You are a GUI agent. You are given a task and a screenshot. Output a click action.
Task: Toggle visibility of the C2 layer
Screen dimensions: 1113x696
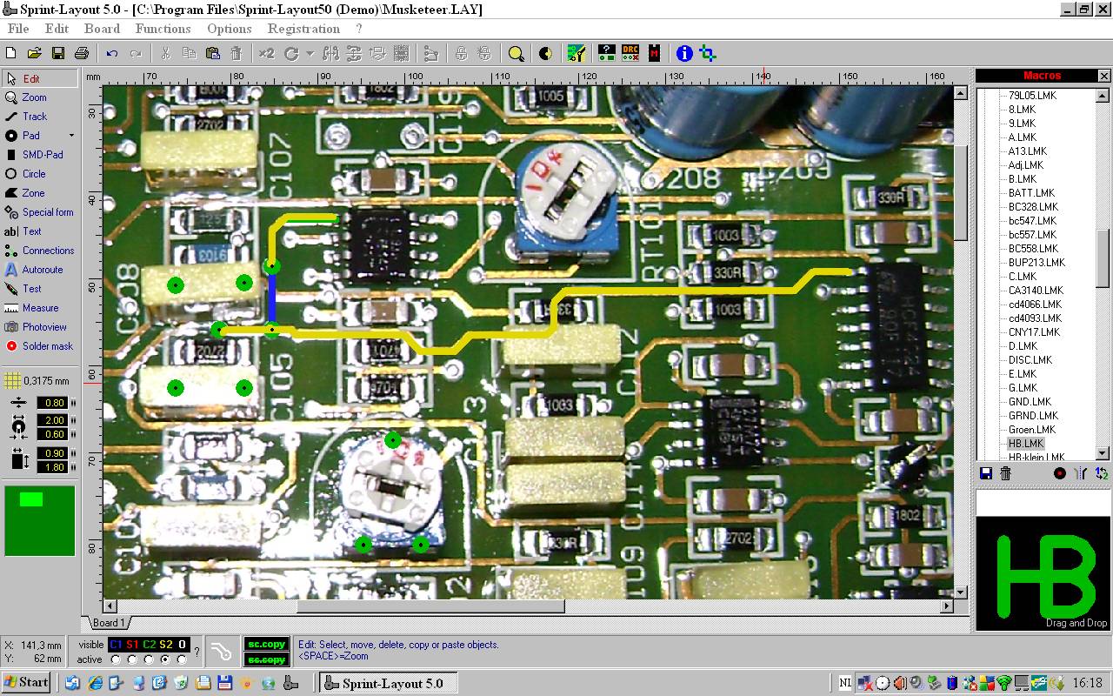pos(149,645)
